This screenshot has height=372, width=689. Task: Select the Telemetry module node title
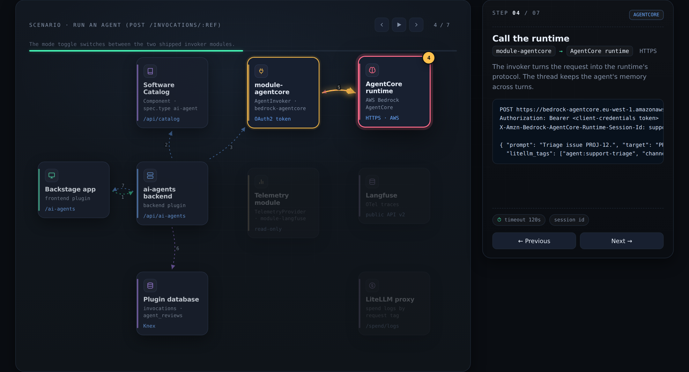271,199
